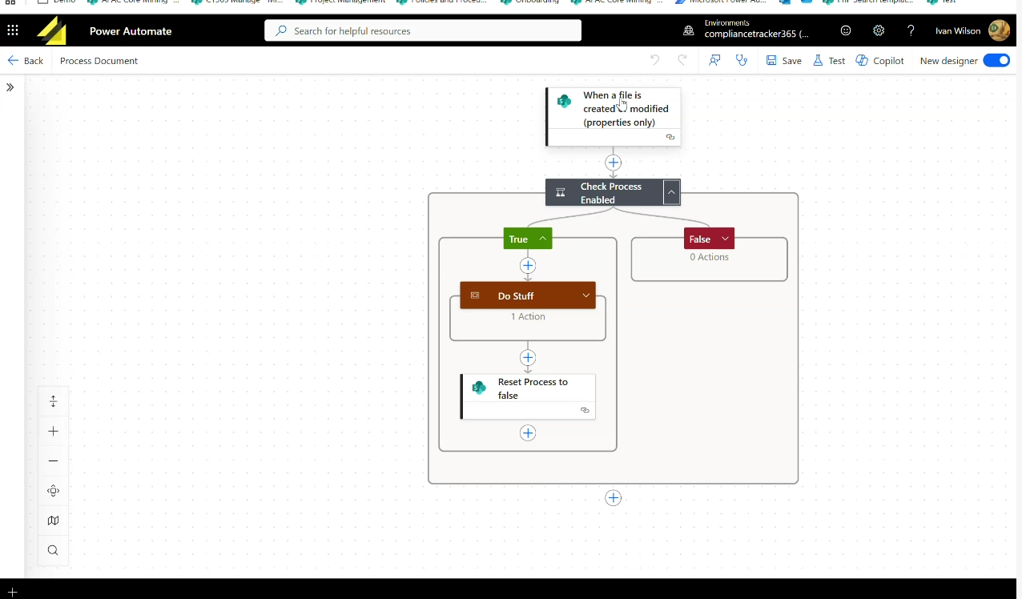Click the Save button

(x=783, y=61)
